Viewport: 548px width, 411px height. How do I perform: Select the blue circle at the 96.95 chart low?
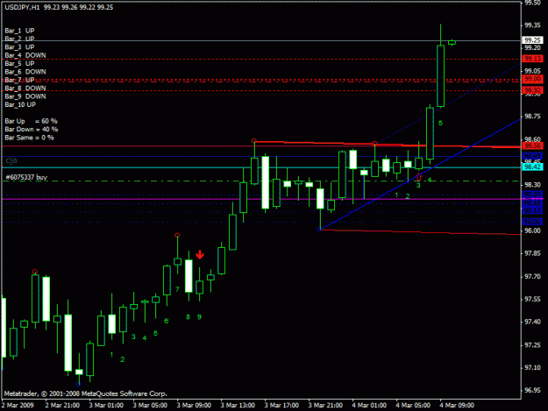(x=78, y=384)
